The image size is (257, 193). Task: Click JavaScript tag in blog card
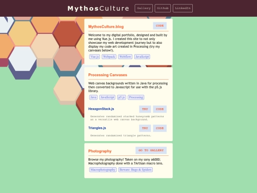click(x=142, y=57)
